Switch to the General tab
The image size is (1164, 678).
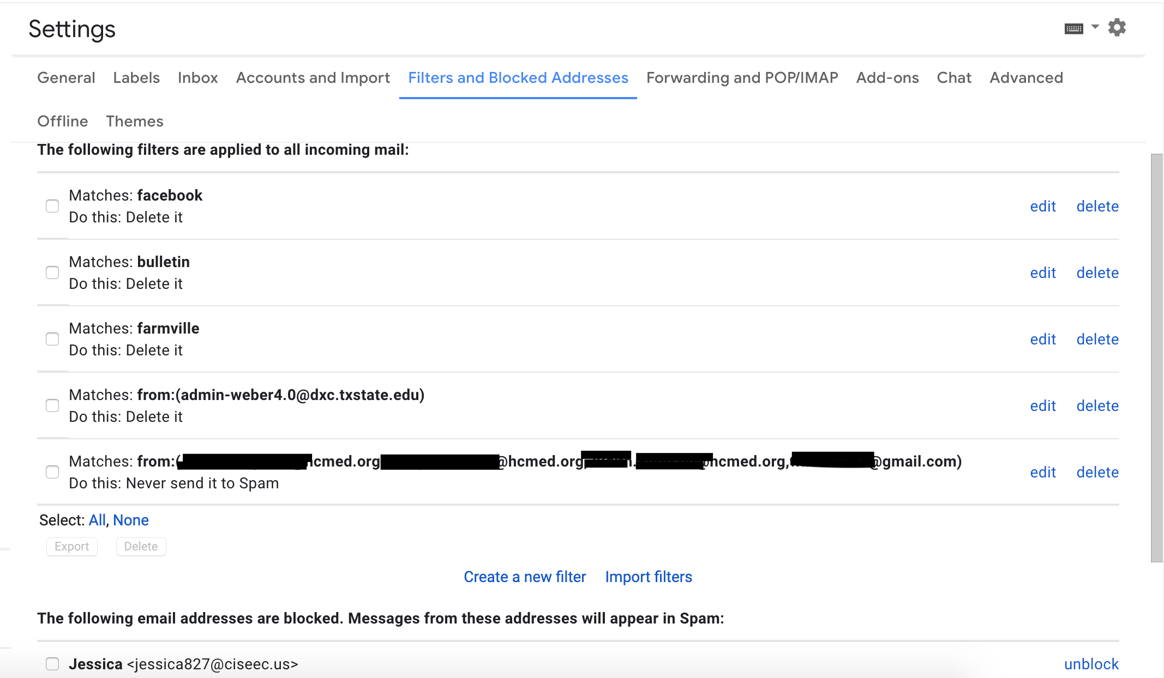pyautogui.click(x=66, y=78)
